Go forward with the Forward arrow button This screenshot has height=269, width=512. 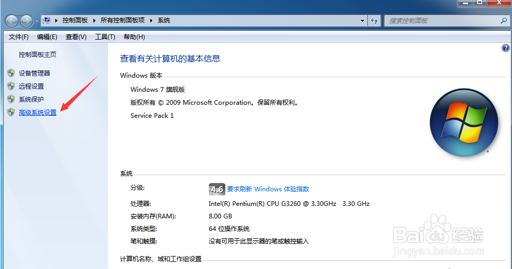(x=26, y=21)
